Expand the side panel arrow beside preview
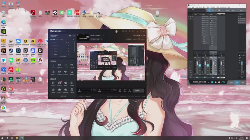The height and width of the screenshot is (140, 250). point(145,66)
